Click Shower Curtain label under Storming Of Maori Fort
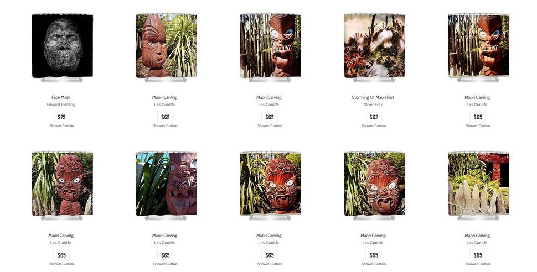The height and width of the screenshot is (272, 537). (374, 126)
